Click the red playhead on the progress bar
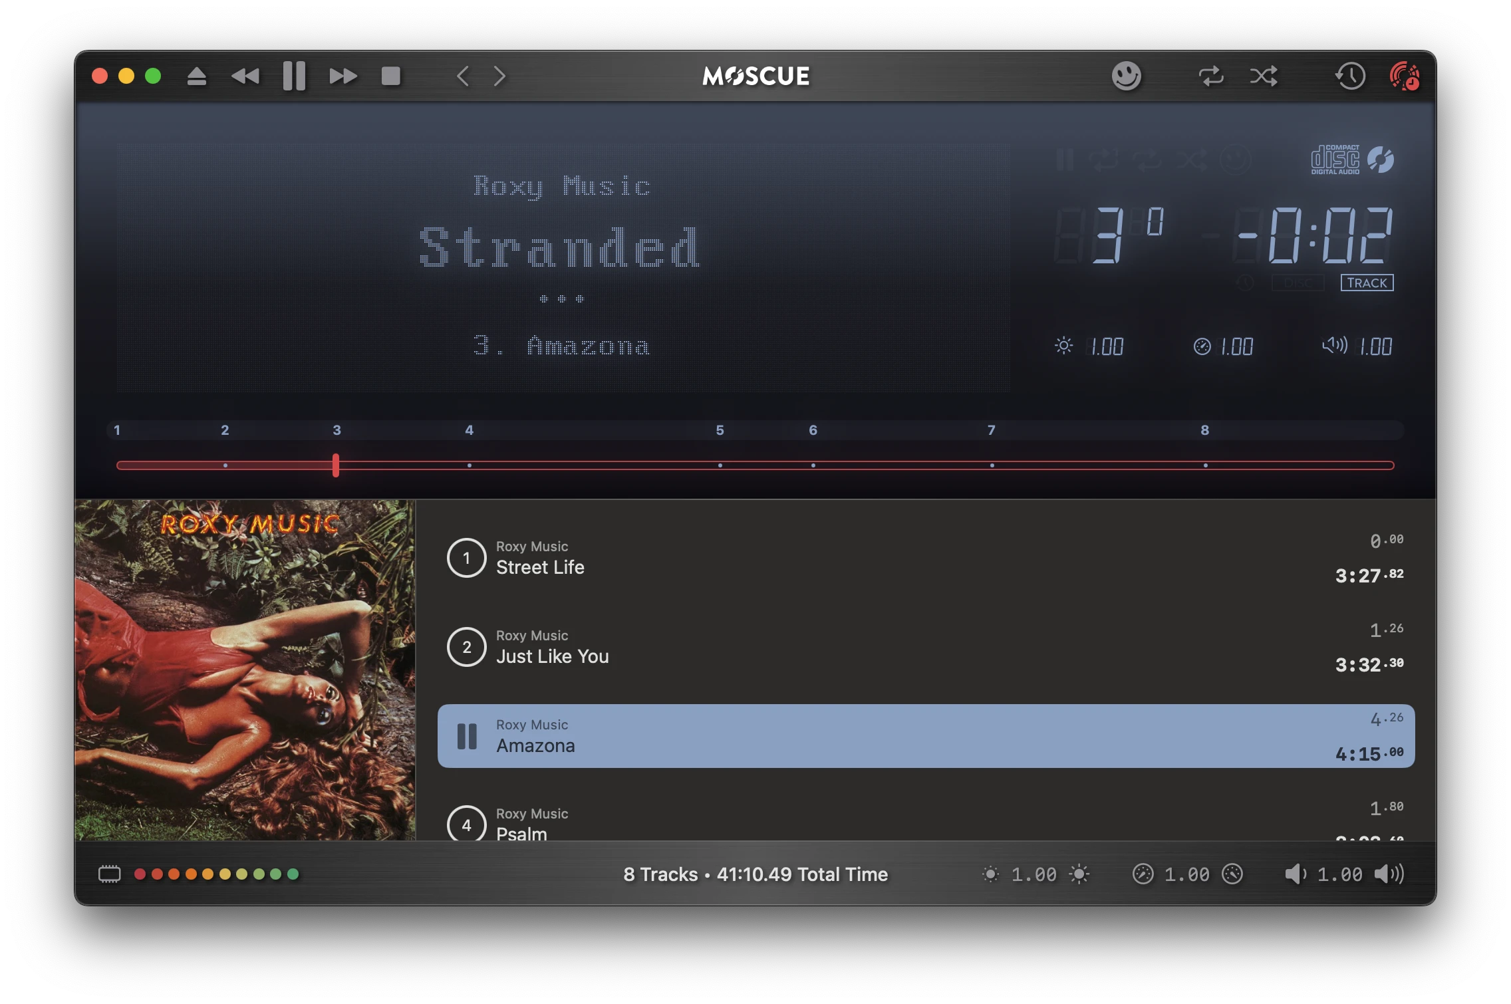 [336, 465]
